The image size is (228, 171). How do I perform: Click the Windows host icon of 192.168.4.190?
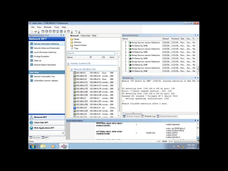[74, 95]
